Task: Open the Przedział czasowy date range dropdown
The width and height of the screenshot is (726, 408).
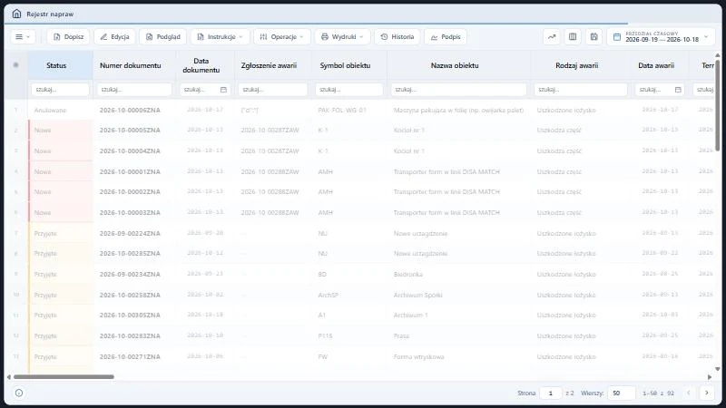Action: pyautogui.click(x=662, y=36)
